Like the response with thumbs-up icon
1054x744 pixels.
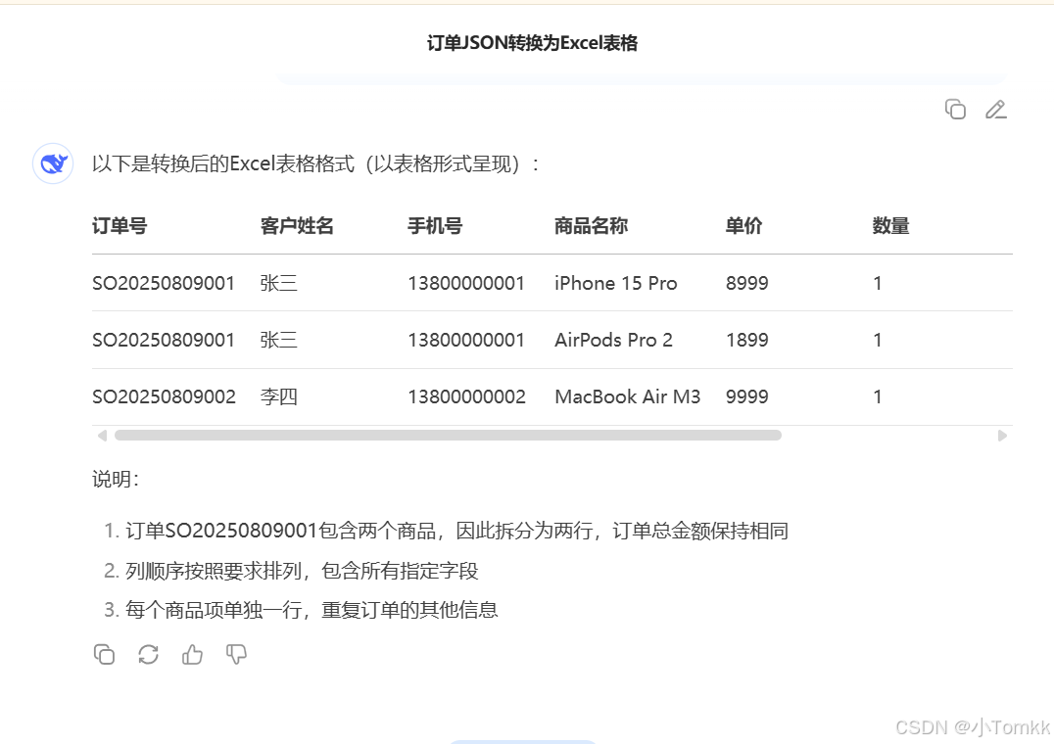pos(192,654)
